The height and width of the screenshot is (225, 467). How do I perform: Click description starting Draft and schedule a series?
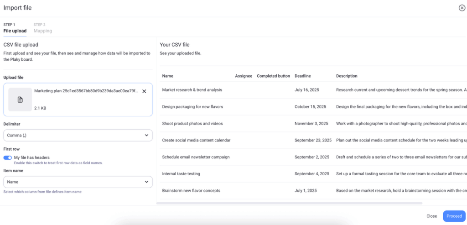coord(401,157)
